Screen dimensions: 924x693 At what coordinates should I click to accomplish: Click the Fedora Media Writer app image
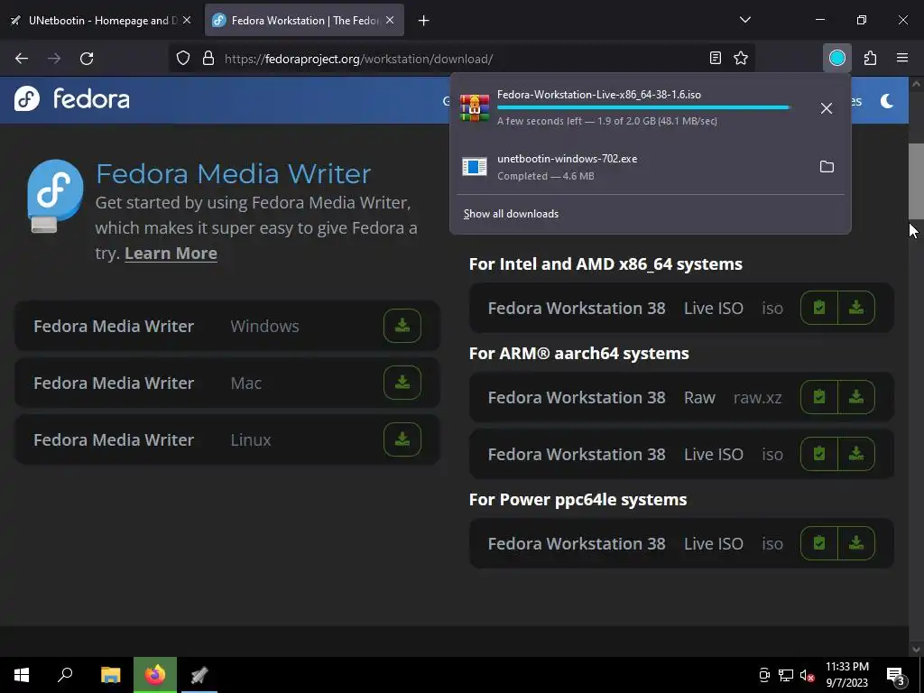(55, 196)
